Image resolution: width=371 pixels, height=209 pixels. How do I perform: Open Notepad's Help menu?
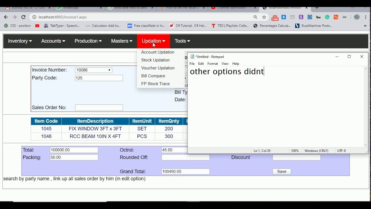tap(236, 64)
